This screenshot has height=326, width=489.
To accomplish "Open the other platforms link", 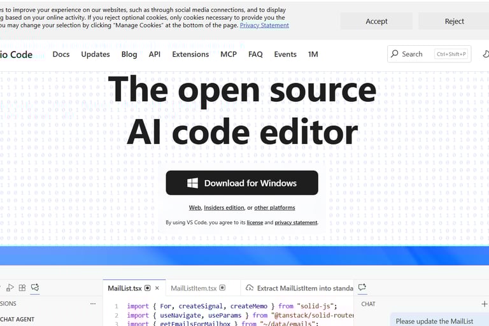I will pyautogui.click(x=274, y=208).
